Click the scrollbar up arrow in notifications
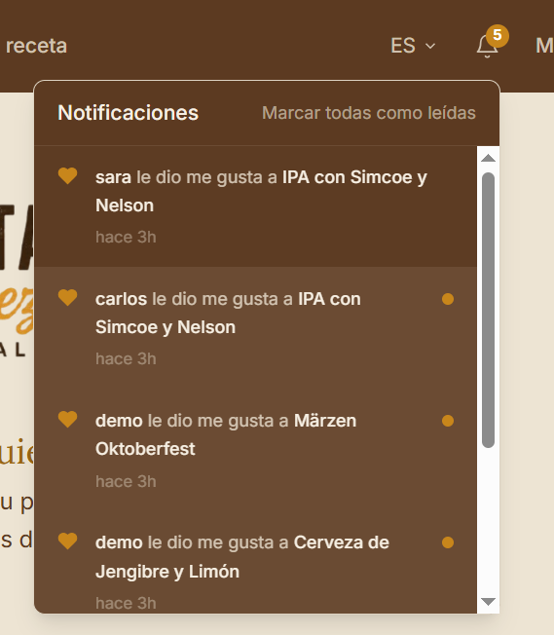The width and height of the screenshot is (554, 635). click(488, 158)
